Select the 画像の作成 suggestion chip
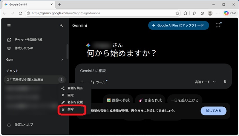Viewport: 239px width, 136px height. point(118,100)
